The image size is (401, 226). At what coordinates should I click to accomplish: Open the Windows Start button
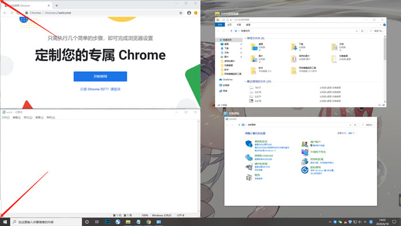pos(5,222)
